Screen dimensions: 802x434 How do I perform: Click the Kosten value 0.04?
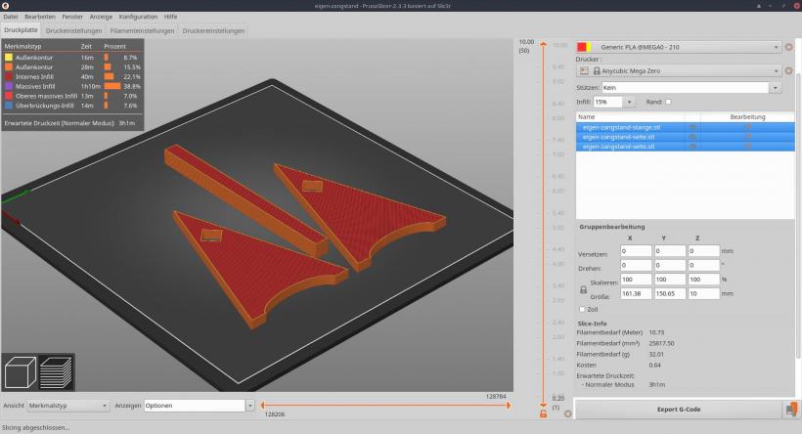coord(654,365)
